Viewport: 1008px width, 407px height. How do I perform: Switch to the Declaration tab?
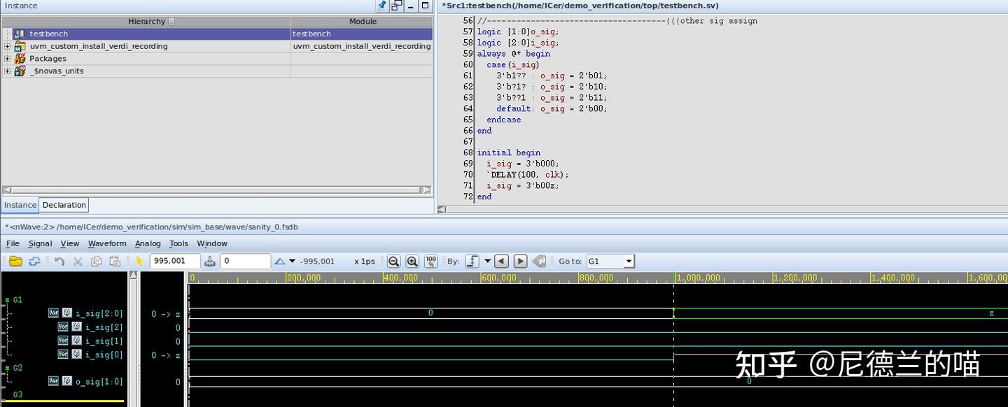coord(64,205)
